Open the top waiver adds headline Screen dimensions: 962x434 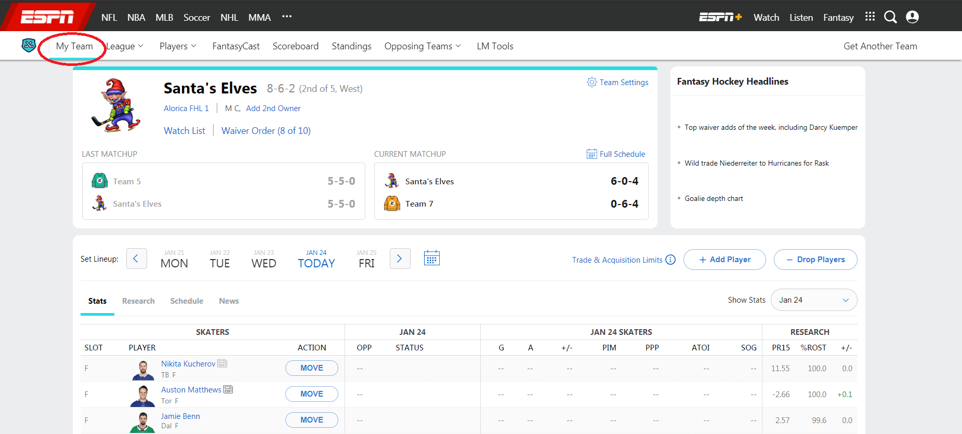pos(771,127)
